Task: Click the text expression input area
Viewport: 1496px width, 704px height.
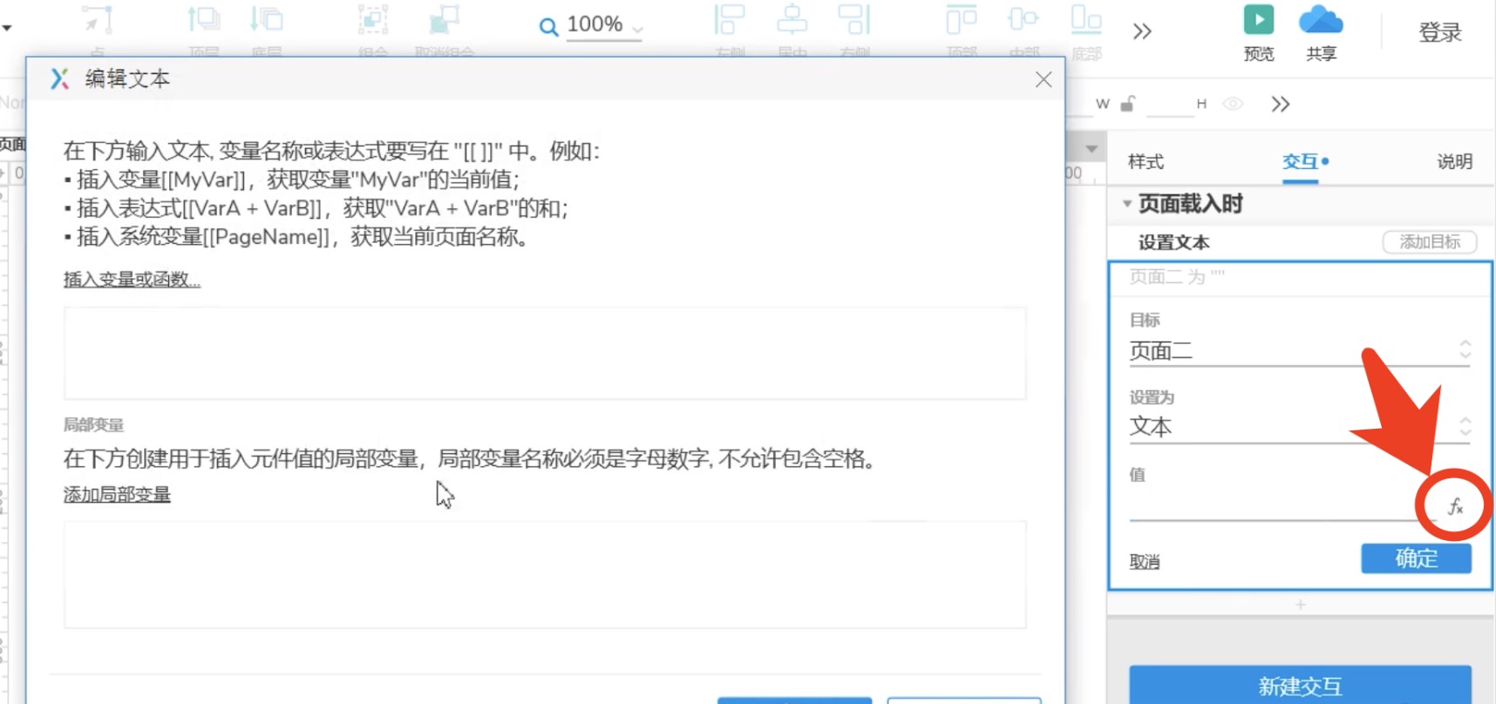Action: 545,353
